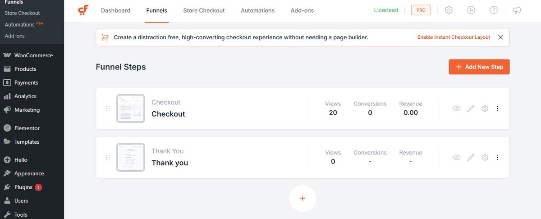Click the Marketing megaphone icon in sidebar
Screen dimensions: 541x219
click(7, 109)
